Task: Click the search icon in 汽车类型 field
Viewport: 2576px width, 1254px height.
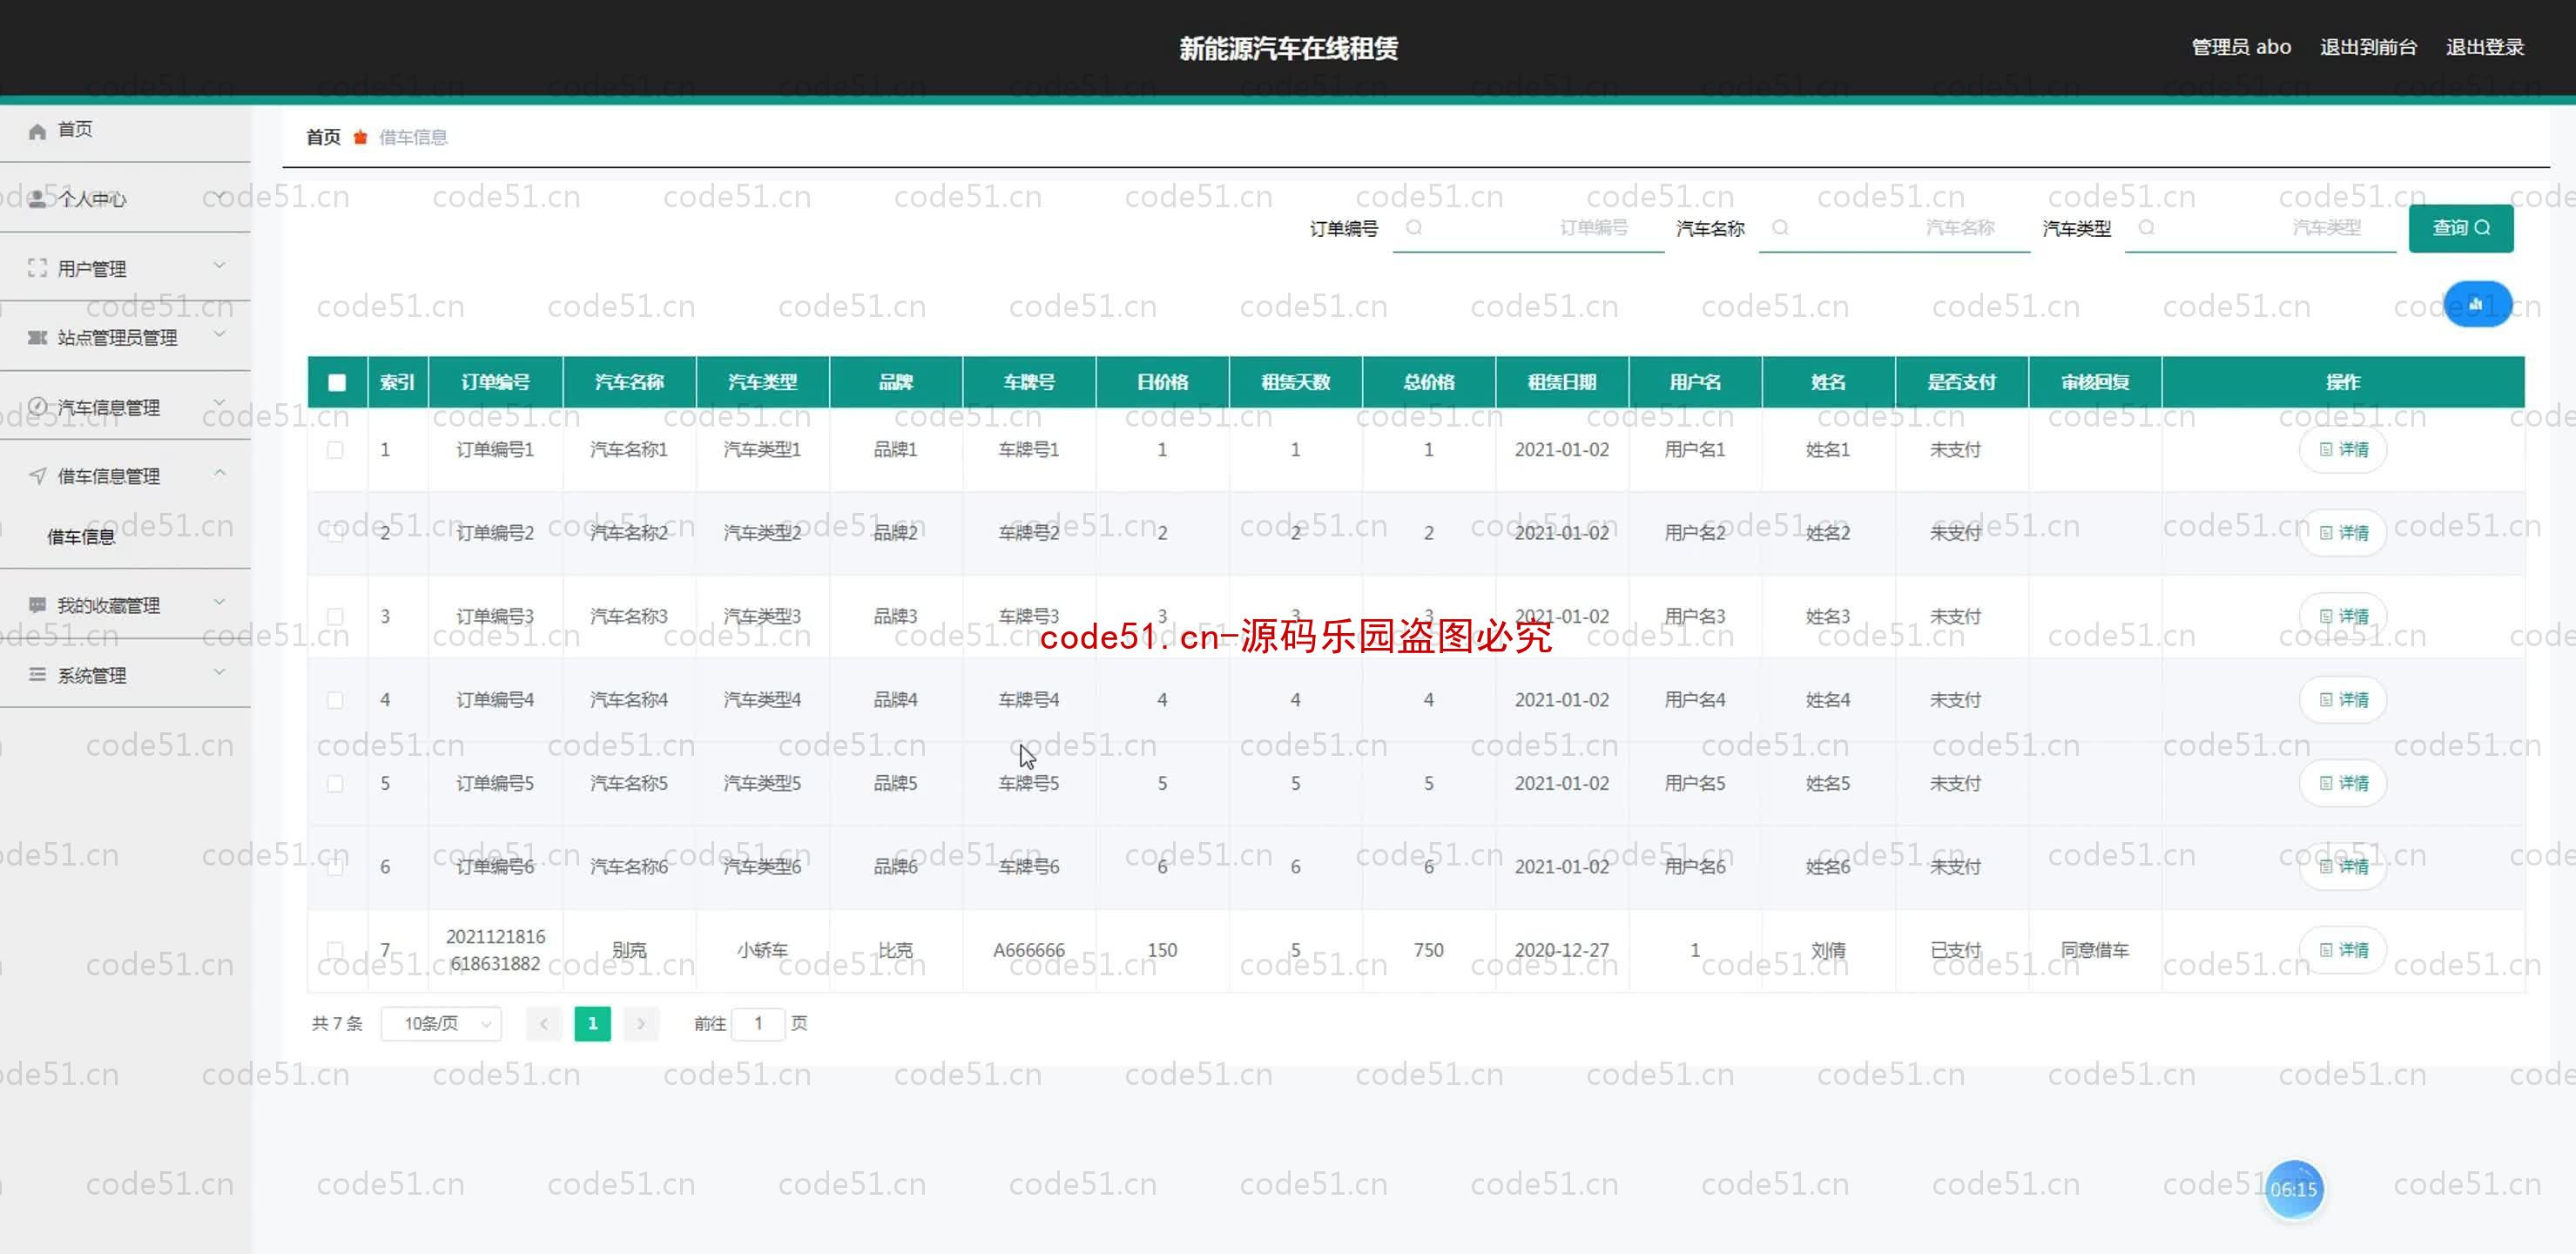Action: 2146,228
